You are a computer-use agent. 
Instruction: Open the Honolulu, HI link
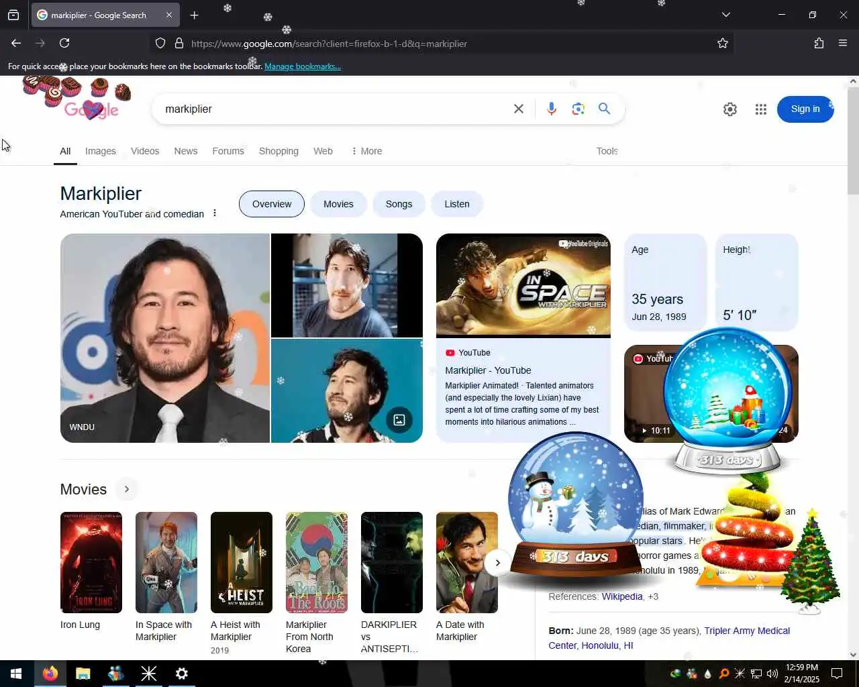click(607, 645)
